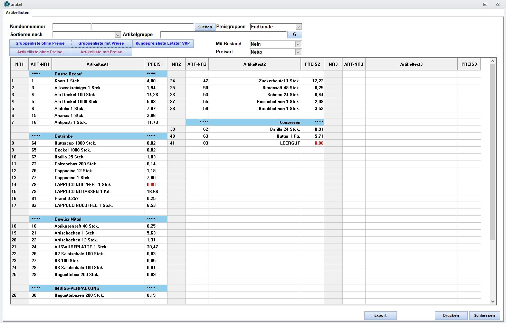Click the Export button
Image resolution: width=506 pixels, height=323 pixels.
tap(380, 315)
